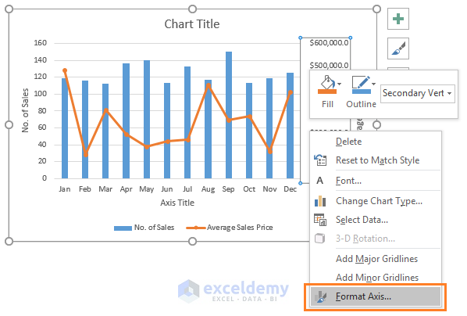
Task: Click the green plus Chart Elements button
Action: click(x=398, y=19)
